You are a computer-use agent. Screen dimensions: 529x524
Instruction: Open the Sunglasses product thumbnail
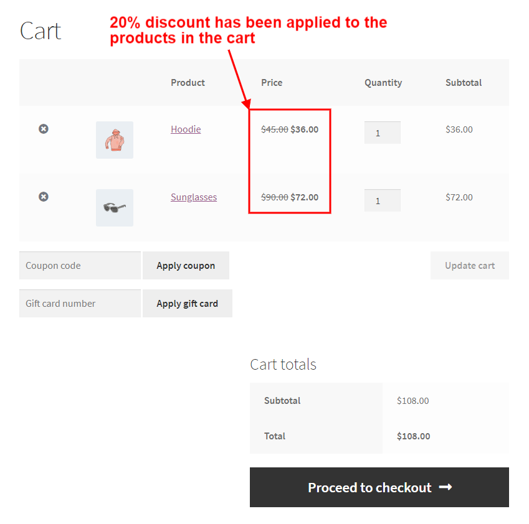[115, 208]
